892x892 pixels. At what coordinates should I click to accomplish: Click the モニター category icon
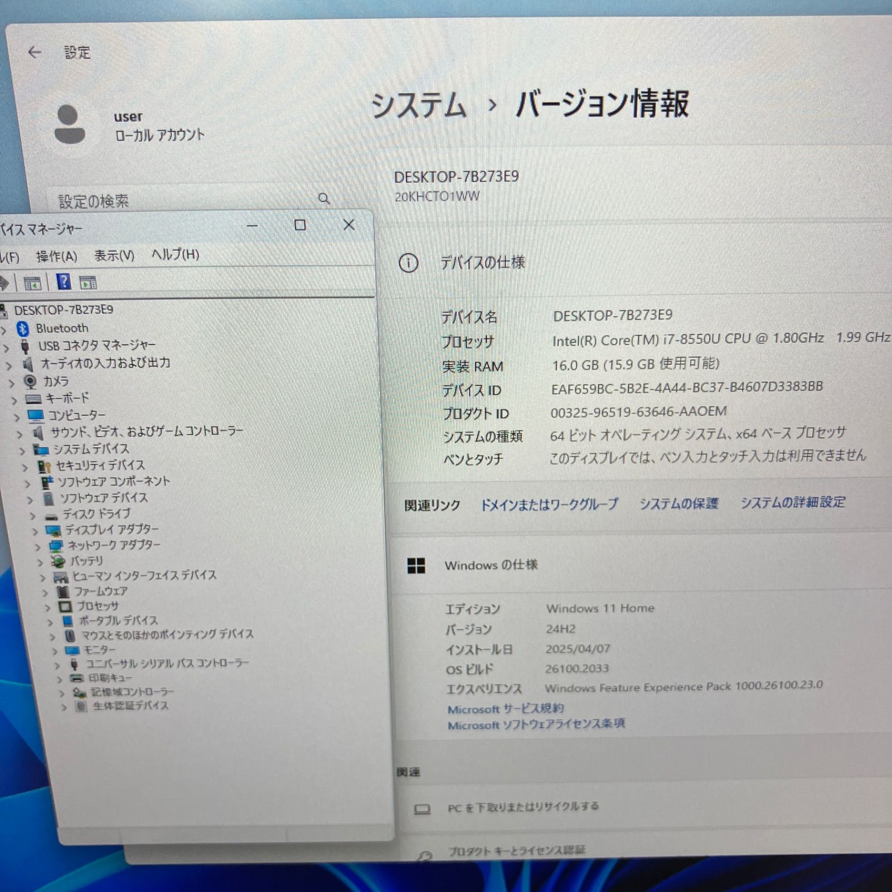[x=72, y=650]
